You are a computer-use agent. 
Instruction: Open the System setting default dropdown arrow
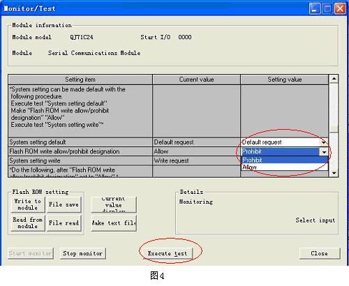324,142
